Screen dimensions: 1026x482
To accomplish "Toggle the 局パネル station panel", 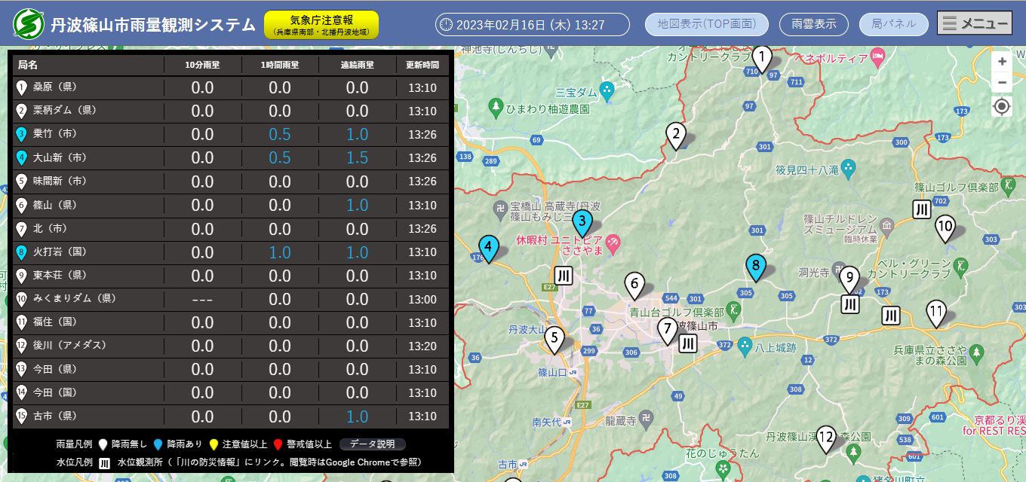I will [893, 24].
